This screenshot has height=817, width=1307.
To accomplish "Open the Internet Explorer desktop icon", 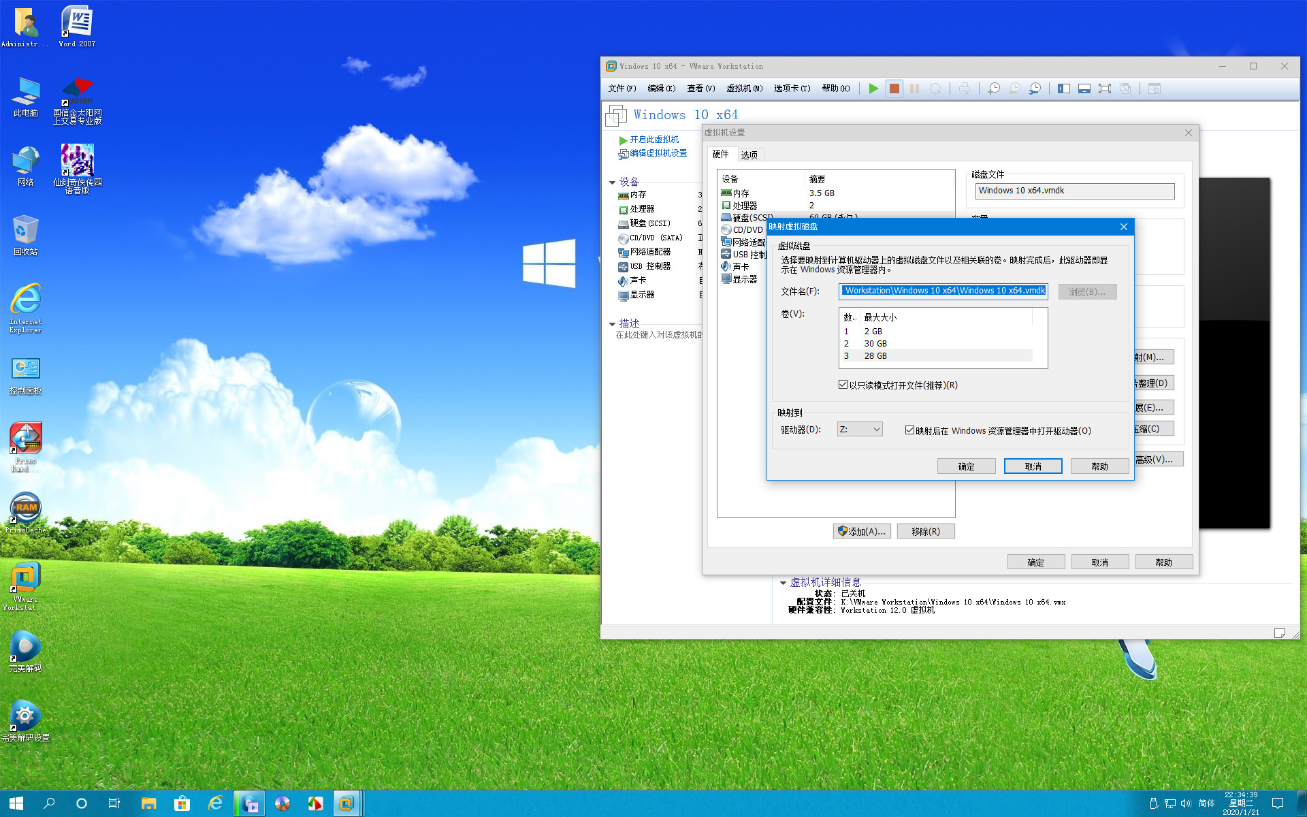I will (x=26, y=308).
